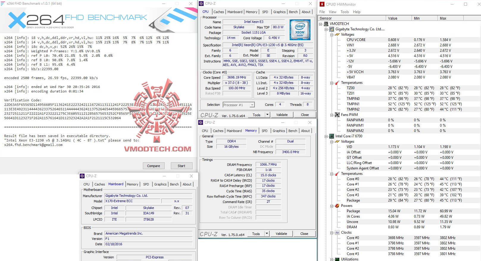Collapse the Intel Core i7 6700 node
Image resolution: width=481 pixels, height=261 pixels.
(326, 136)
